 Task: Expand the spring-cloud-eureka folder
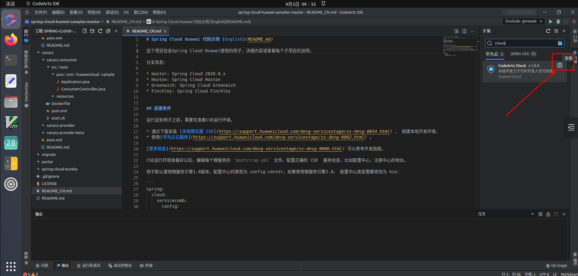[x=38, y=169]
